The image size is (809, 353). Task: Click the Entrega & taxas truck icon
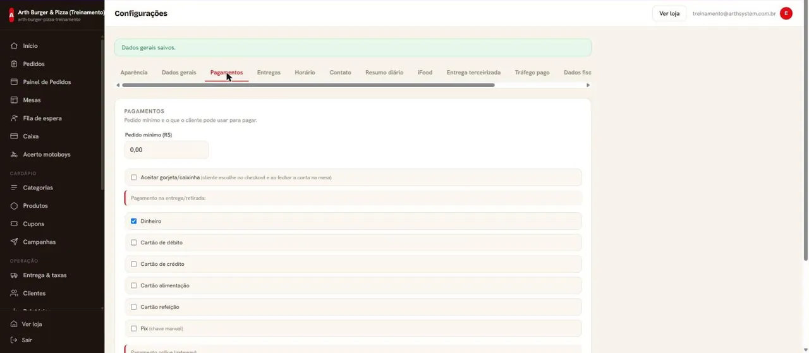click(x=14, y=275)
